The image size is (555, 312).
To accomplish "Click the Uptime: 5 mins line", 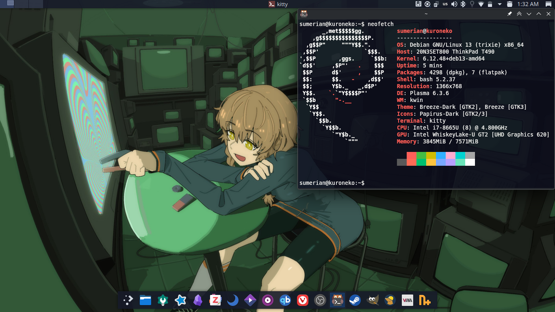I will [x=420, y=66].
